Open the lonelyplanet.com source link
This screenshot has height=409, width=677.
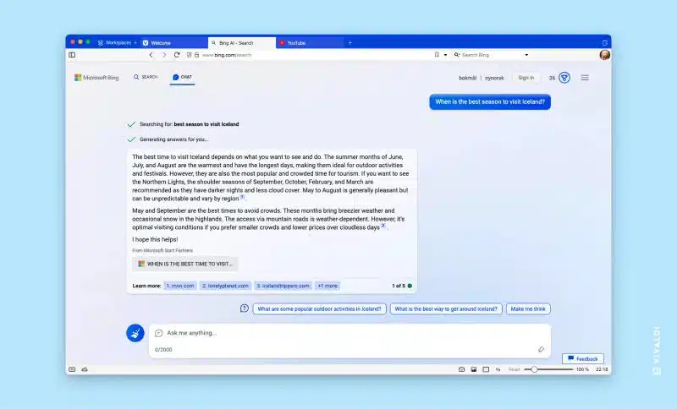pyautogui.click(x=225, y=286)
